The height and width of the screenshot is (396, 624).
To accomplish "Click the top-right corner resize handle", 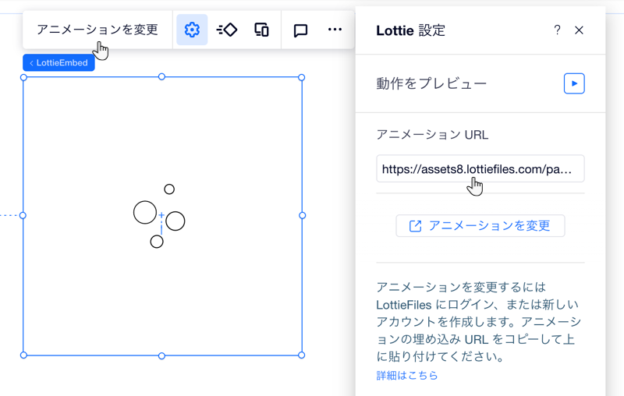I will point(302,77).
